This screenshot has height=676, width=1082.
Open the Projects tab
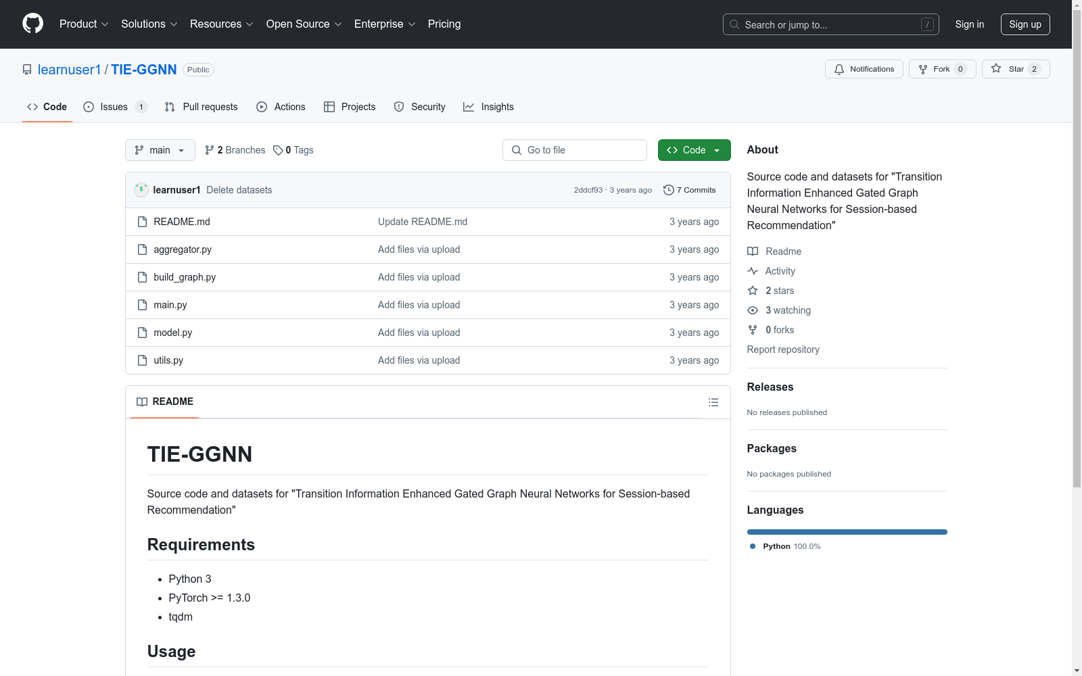[x=350, y=107]
